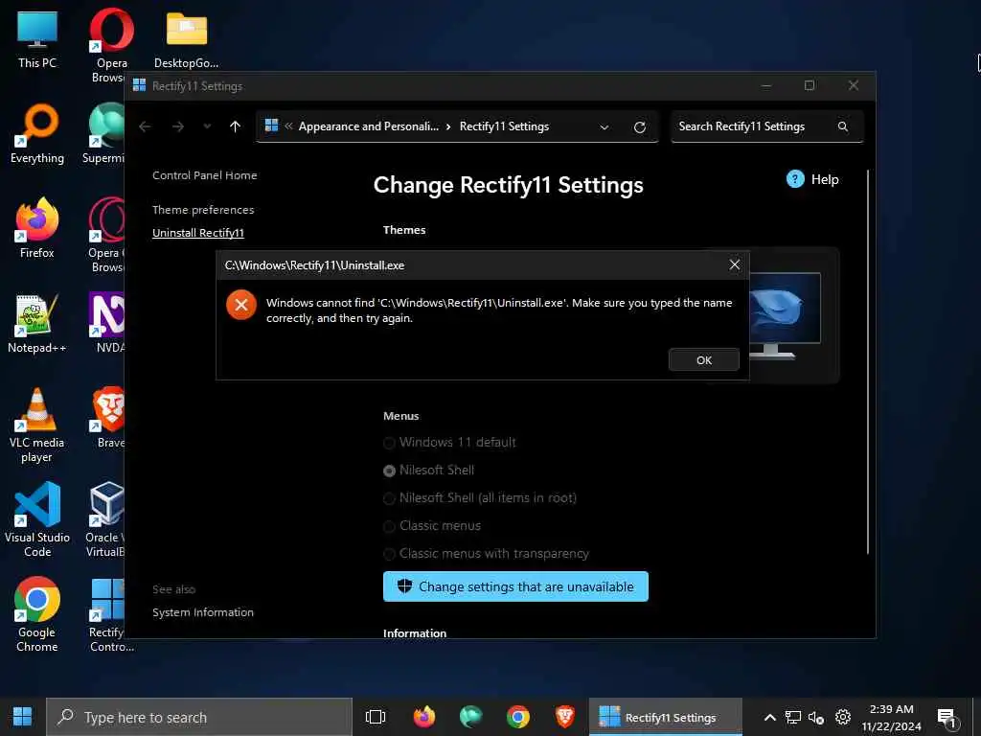Click the Rectify11 Settings window title icon

pos(139,85)
